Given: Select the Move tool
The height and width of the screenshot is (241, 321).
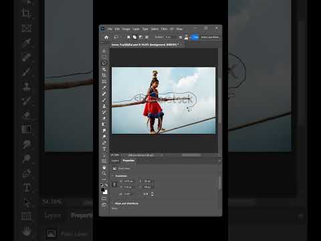Looking at the screenshot, I should (104, 51).
